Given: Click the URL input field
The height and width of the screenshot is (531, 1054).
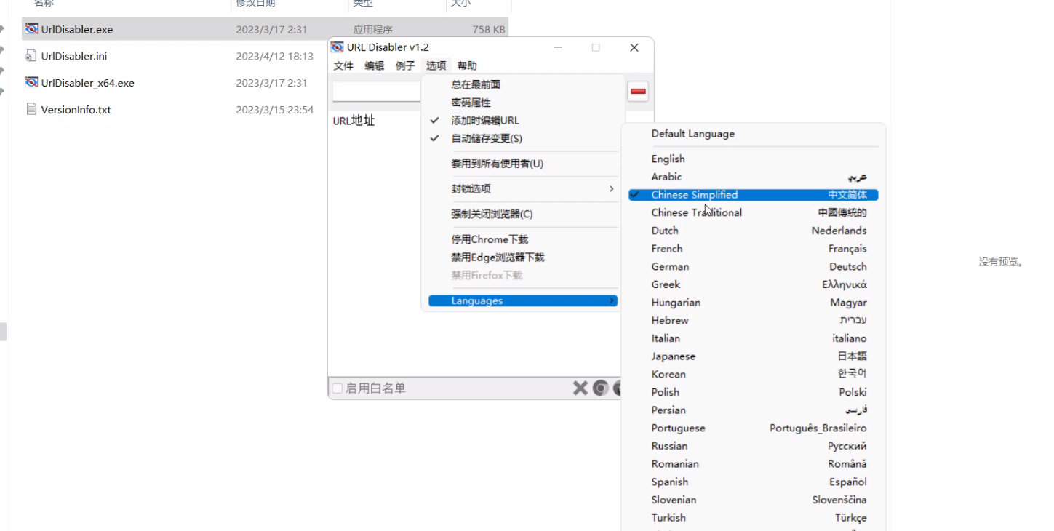Looking at the screenshot, I should tap(377, 92).
